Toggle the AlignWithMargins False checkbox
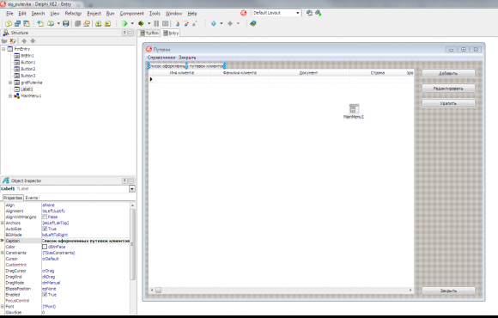The image size is (498, 318). [x=45, y=217]
